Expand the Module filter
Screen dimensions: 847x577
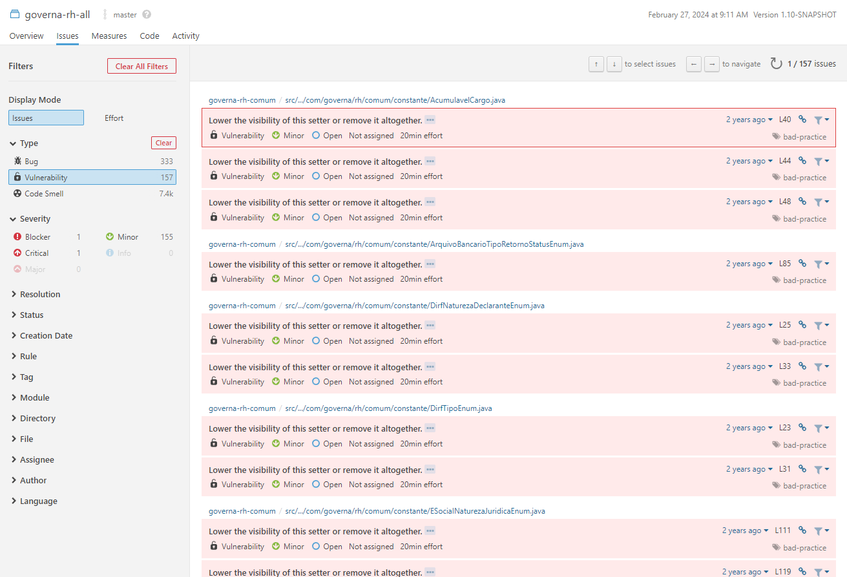coord(30,397)
